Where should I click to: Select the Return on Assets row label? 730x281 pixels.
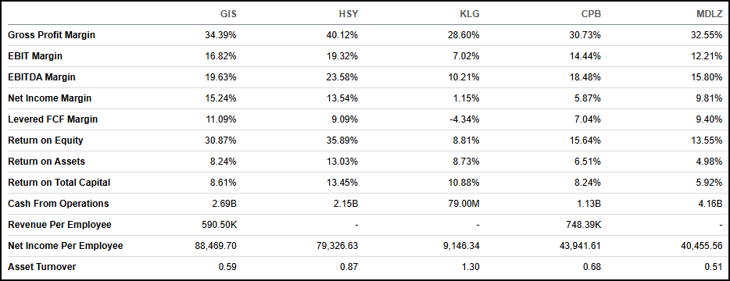[47, 162]
